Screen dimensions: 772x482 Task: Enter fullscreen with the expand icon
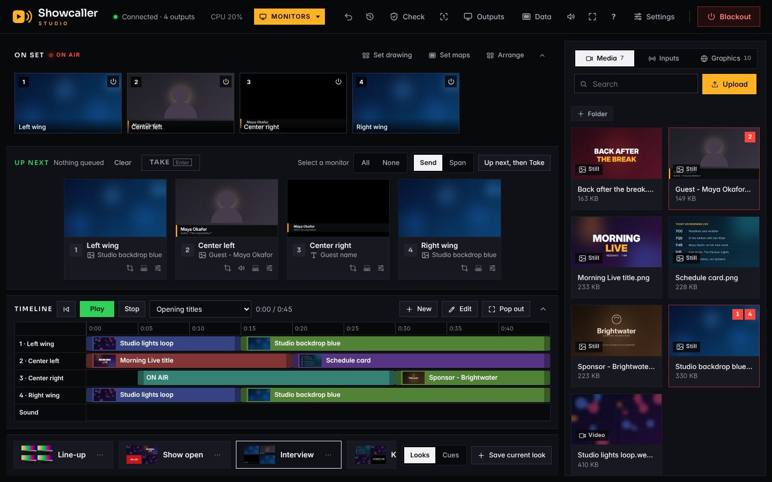(x=592, y=17)
